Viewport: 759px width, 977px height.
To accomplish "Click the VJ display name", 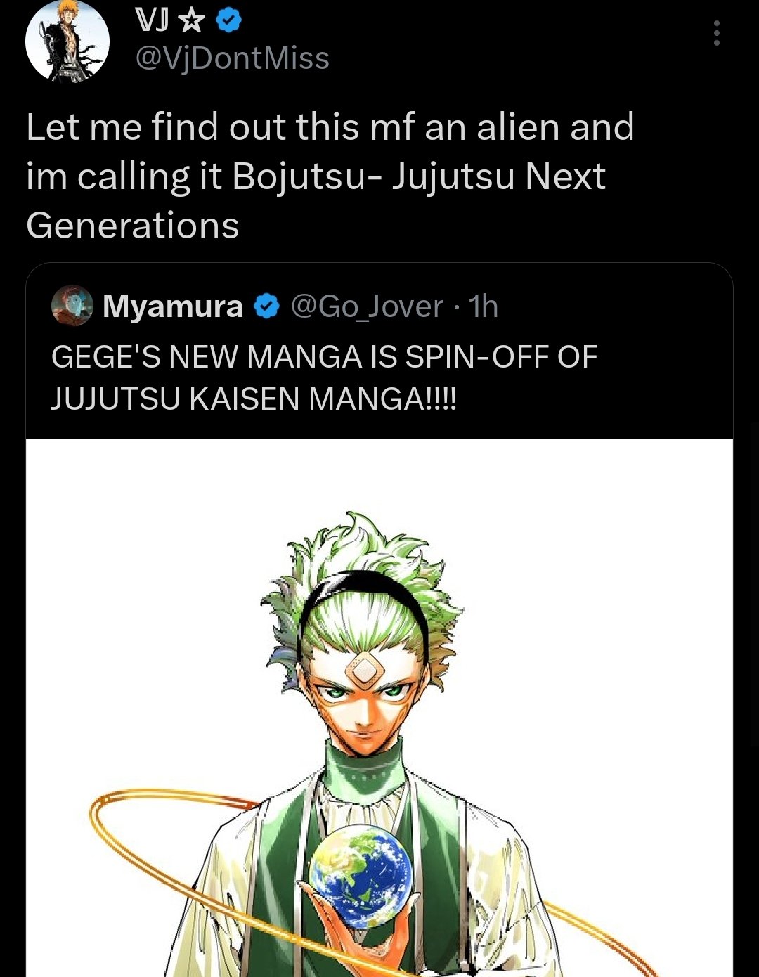I will [x=151, y=22].
